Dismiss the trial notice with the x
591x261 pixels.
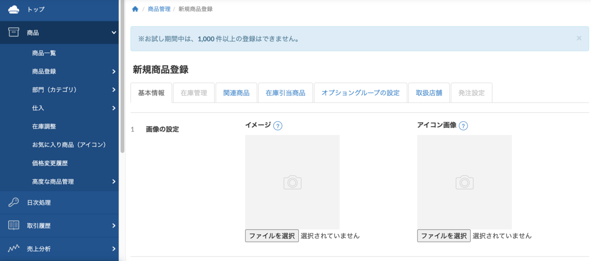tap(579, 38)
